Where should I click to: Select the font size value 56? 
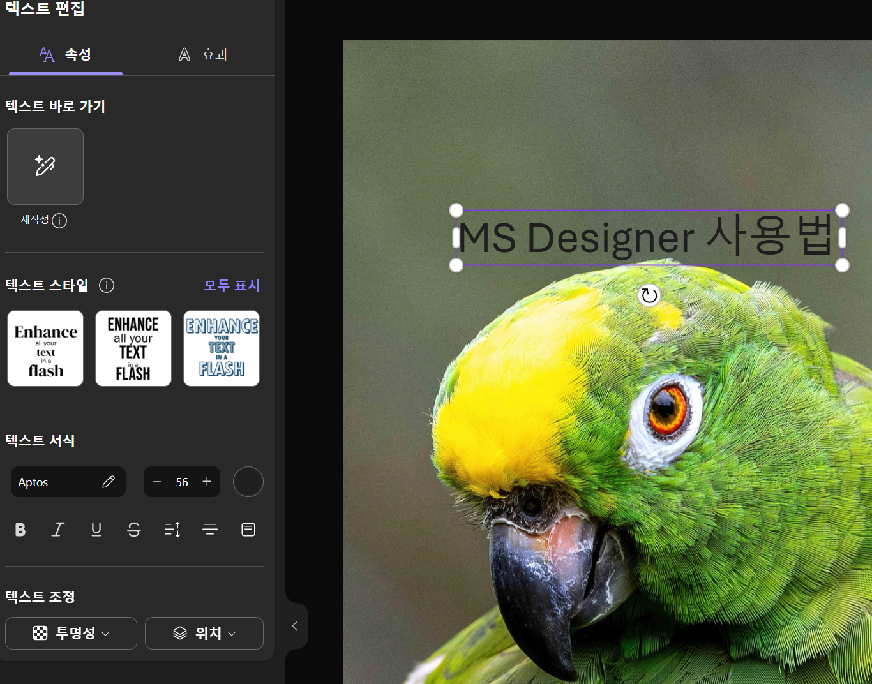[x=182, y=482]
